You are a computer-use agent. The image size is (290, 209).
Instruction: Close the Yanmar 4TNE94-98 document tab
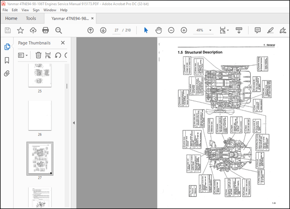point(92,18)
